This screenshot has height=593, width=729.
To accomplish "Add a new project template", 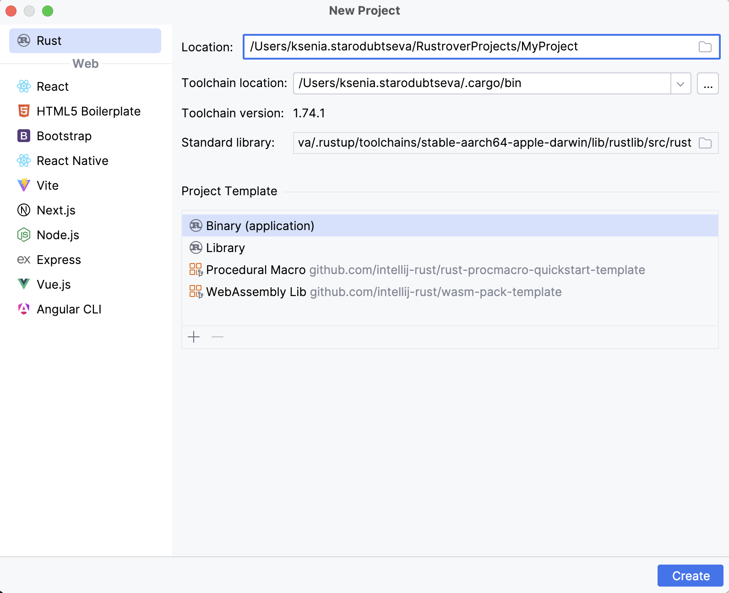I will click(x=194, y=337).
